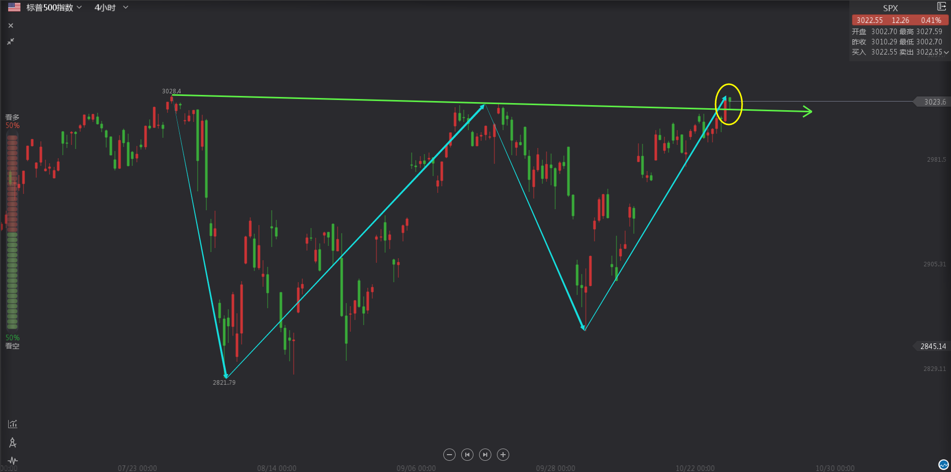The height and width of the screenshot is (472, 951).
Task: Click the 看多 50% label
Action: tap(12, 121)
